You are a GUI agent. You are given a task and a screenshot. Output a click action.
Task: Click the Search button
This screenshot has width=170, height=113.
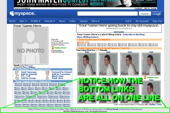pos(145,14)
